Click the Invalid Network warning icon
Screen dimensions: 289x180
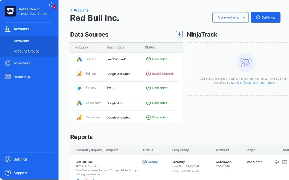148,74
